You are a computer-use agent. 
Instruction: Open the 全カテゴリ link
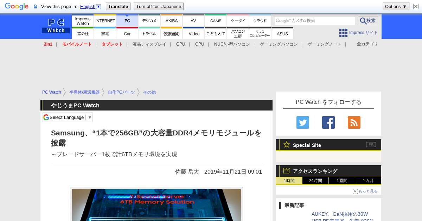click(x=367, y=44)
